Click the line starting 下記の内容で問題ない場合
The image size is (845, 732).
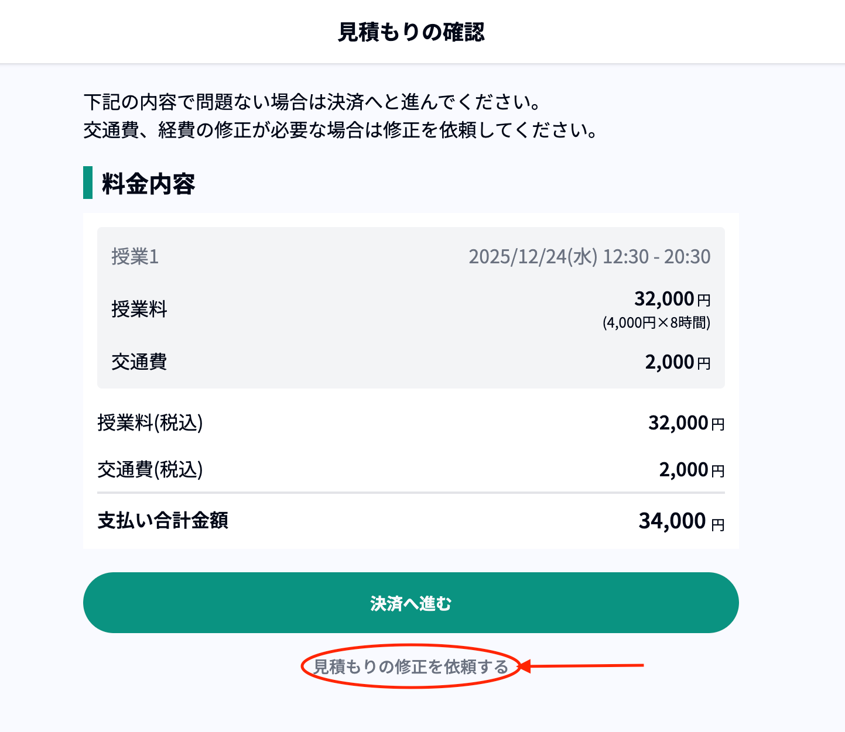coord(312,102)
